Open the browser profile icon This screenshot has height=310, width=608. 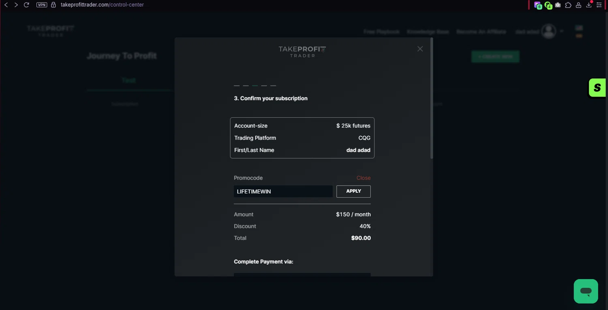pyautogui.click(x=578, y=5)
